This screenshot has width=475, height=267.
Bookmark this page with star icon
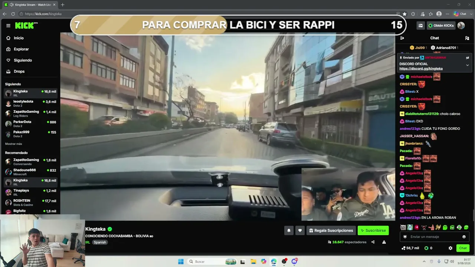pos(404,14)
